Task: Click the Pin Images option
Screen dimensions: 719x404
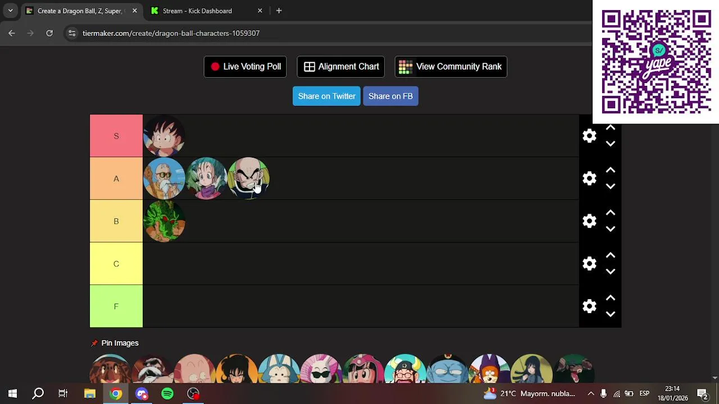Action: pyautogui.click(x=115, y=343)
